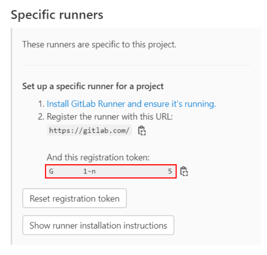This screenshot has height=255, width=267.
Task: Copy the registration token to clipboard
Action: coord(184,171)
